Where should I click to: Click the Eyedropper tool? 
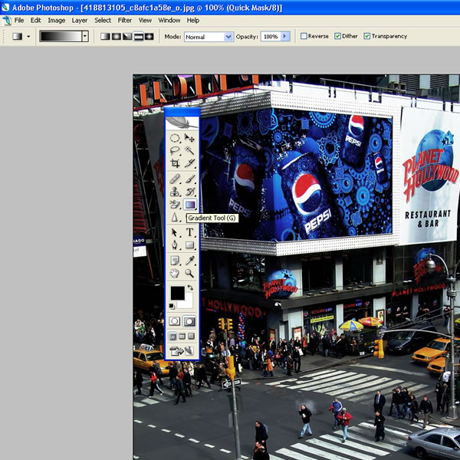[x=189, y=260]
